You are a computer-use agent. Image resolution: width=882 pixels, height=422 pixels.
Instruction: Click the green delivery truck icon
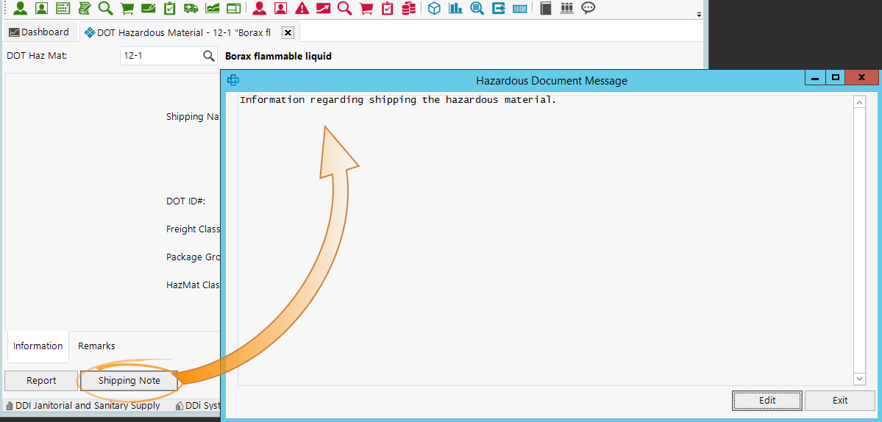point(191,9)
